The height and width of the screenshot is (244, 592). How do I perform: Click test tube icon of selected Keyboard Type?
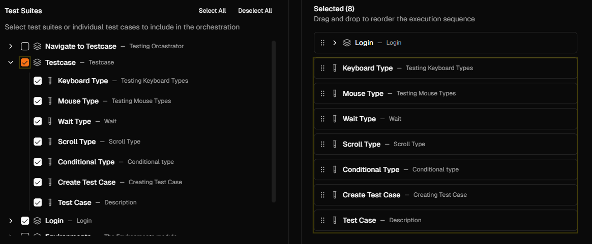[x=335, y=68]
